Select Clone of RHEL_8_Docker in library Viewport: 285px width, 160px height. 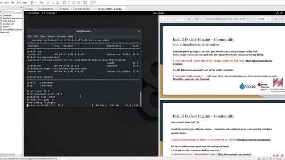coord(11,30)
